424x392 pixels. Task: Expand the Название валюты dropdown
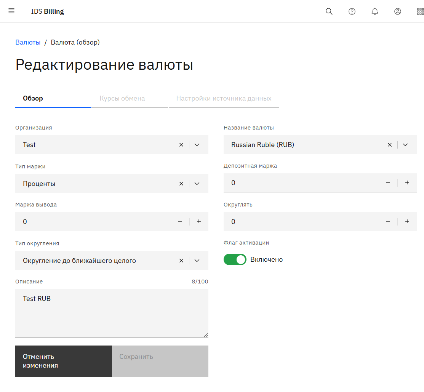[x=405, y=145]
